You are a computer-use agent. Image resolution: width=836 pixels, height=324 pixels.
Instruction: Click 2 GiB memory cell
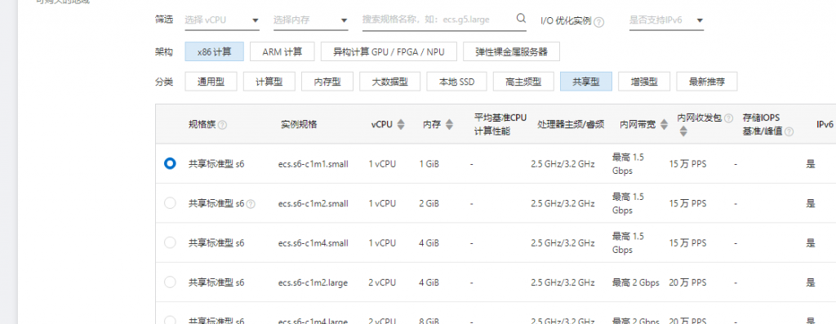(x=429, y=203)
